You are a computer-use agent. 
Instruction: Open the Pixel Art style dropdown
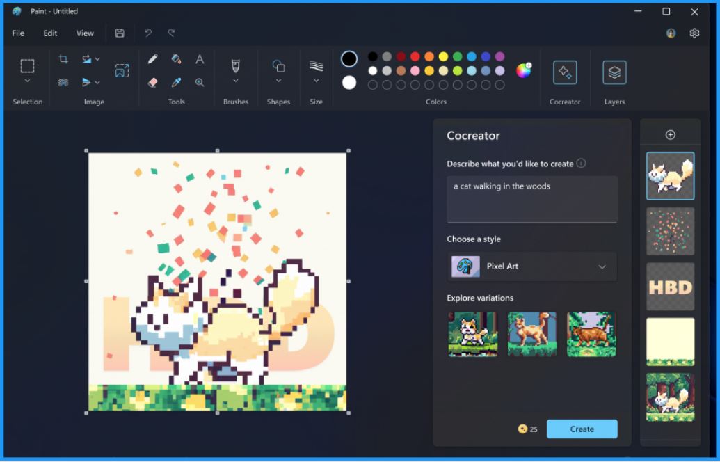[x=531, y=266]
